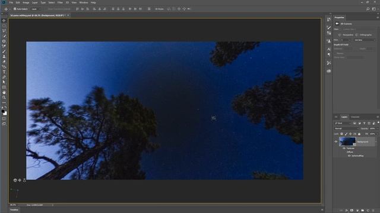
Task: Open the Character panel A icon
Action: (329, 49)
